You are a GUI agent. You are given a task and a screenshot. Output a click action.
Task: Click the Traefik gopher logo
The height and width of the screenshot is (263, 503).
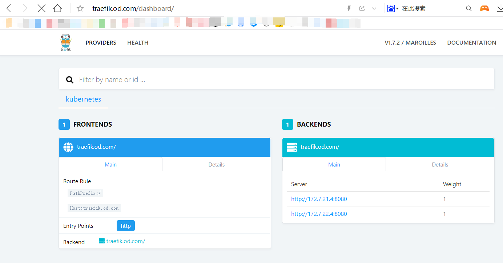click(x=66, y=43)
